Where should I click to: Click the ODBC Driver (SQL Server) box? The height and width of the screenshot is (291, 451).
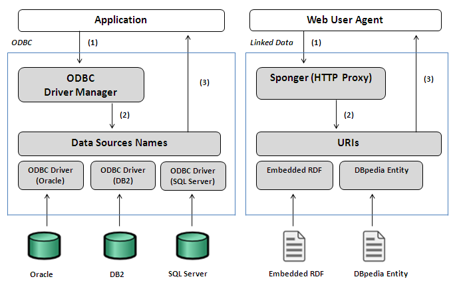[193, 176]
